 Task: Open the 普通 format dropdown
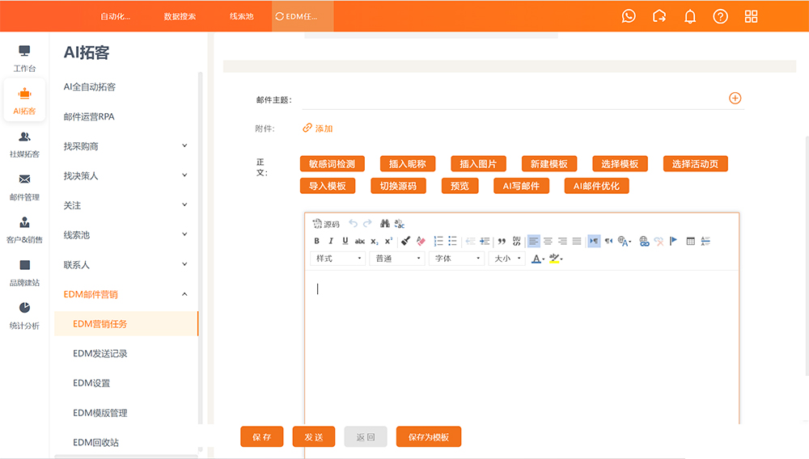coord(396,258)
